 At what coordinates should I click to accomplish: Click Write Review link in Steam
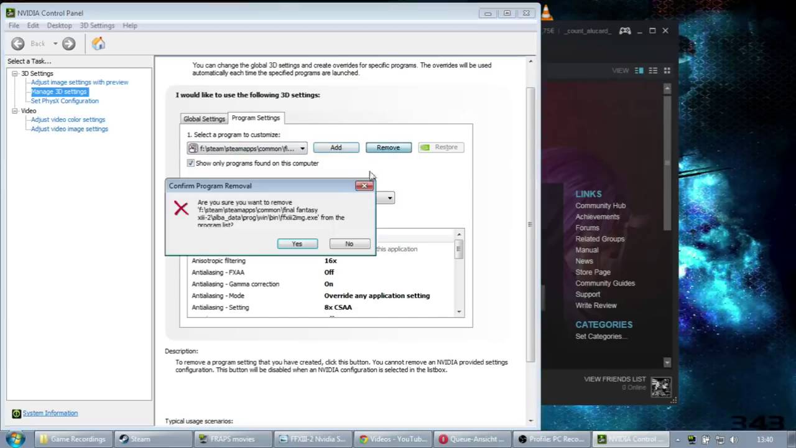coord(596,306)
